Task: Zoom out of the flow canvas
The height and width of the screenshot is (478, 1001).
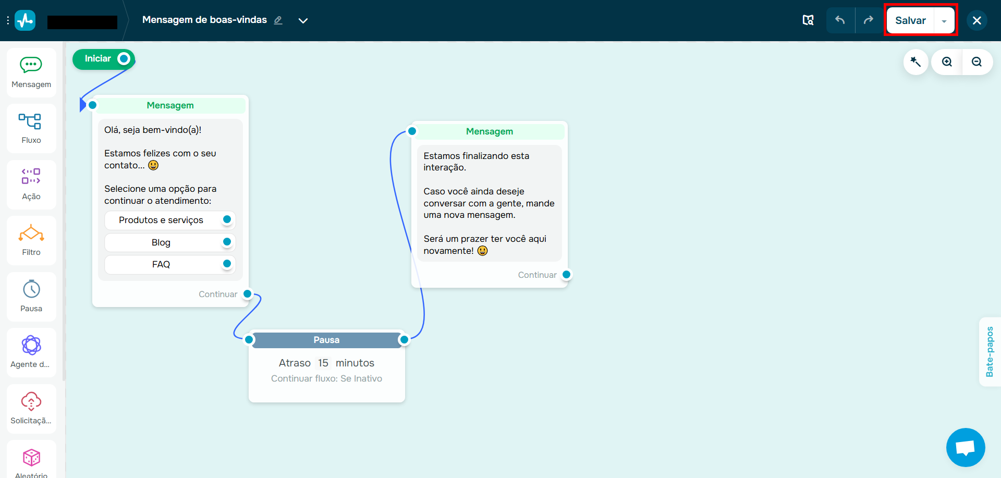Action: point(977,62)
